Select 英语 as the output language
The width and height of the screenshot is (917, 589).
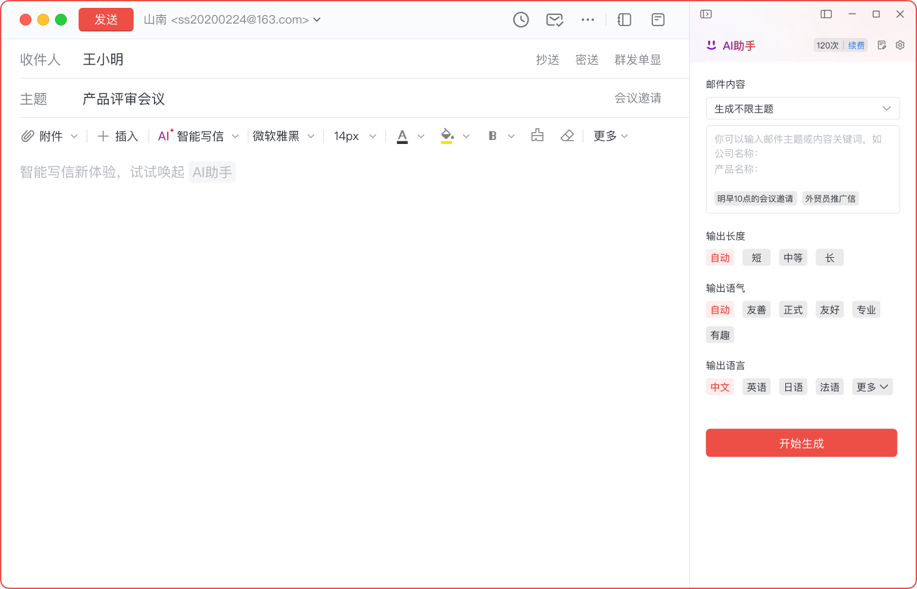(757, 387)
